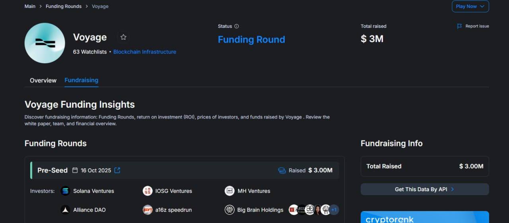Click the IOSG Ventures logo icon

[x=148, y=191]
